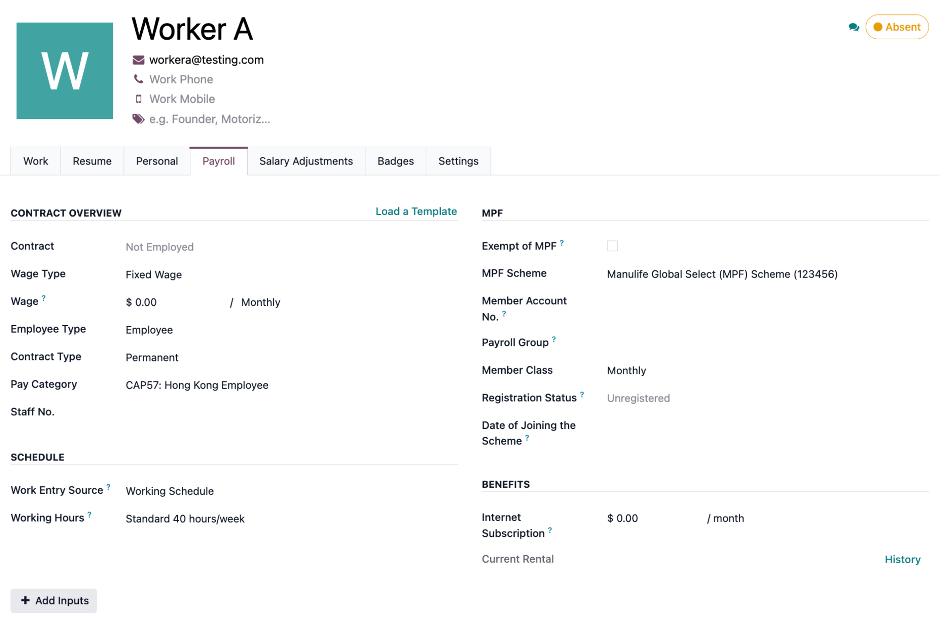The image size is (940, 640).
Task: Switch to the Resume tab
Action: (92, 161)
